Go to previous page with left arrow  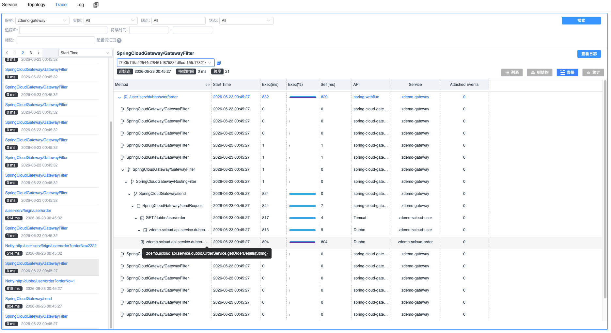click(x=7, y=53)
